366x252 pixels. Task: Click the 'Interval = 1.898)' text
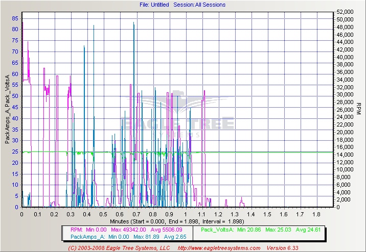(223, 221)
